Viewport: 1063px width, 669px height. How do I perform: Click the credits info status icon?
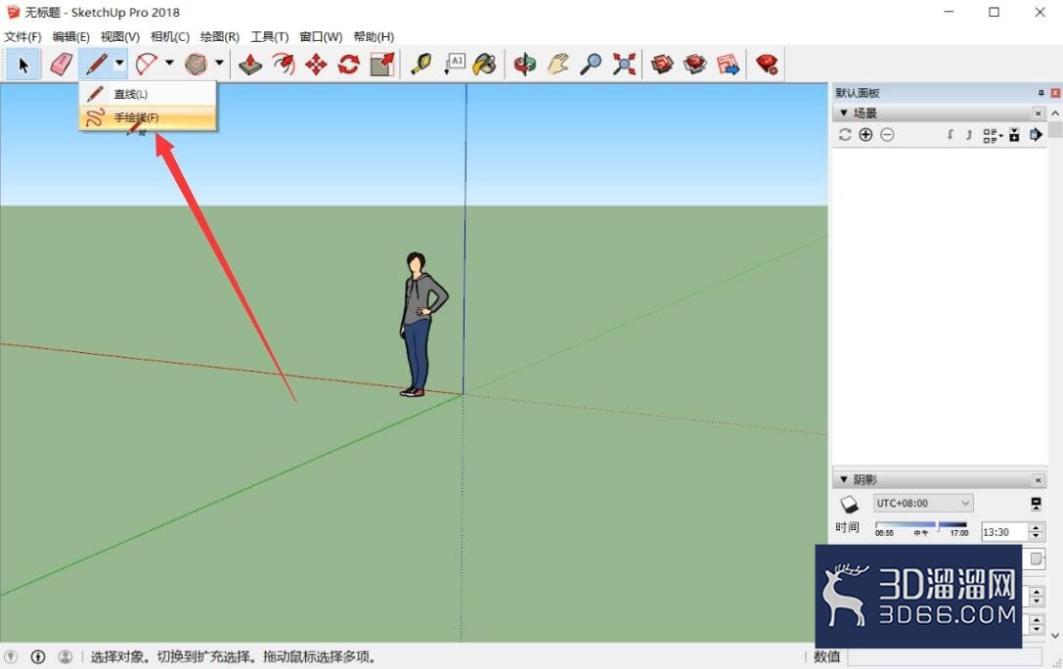38,657
